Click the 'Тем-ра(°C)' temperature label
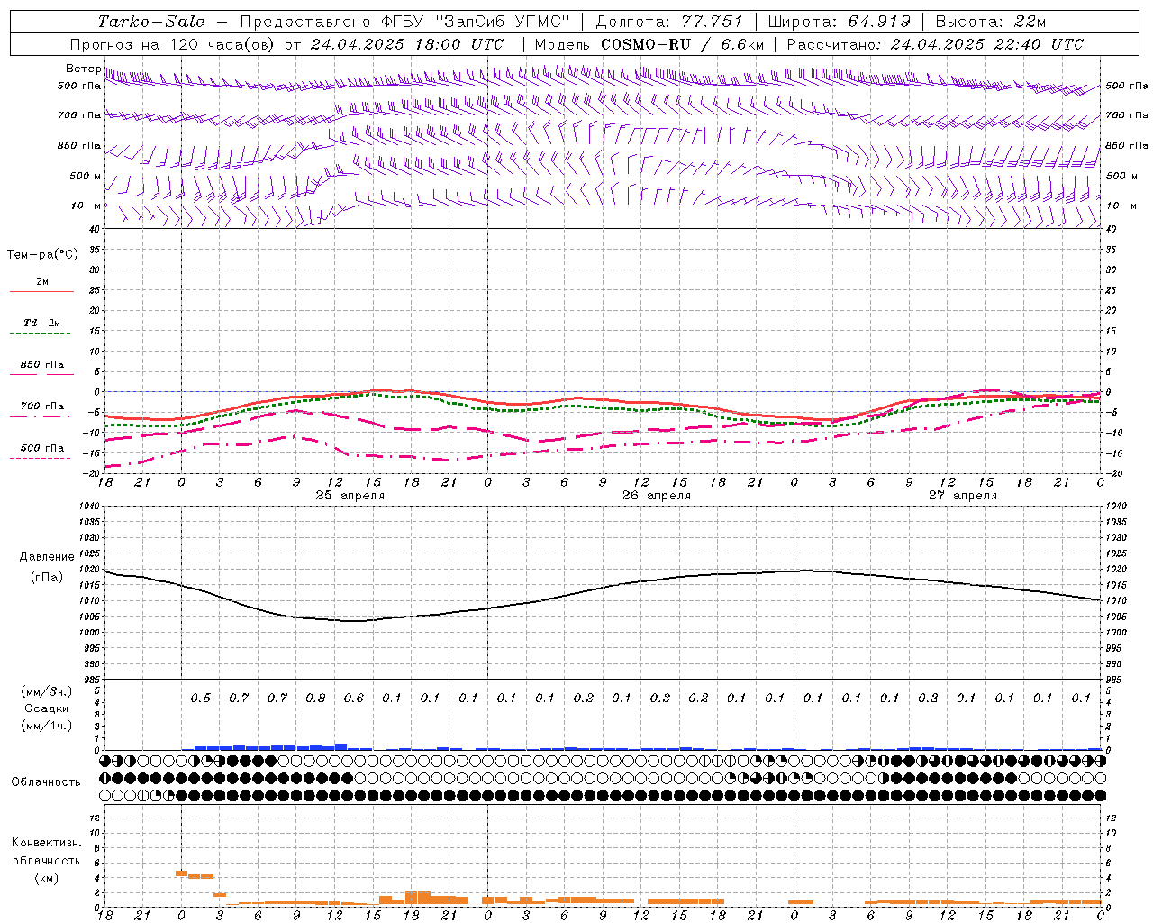 tap(43, 255)
